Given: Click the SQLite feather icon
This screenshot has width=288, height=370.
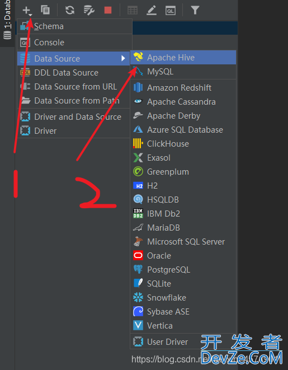Looking at the screenshot, I should click(138, 283).
